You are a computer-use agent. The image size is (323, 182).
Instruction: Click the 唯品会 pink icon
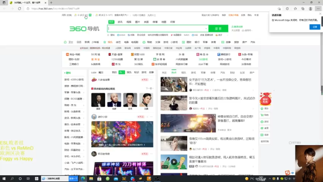[197, 55]
